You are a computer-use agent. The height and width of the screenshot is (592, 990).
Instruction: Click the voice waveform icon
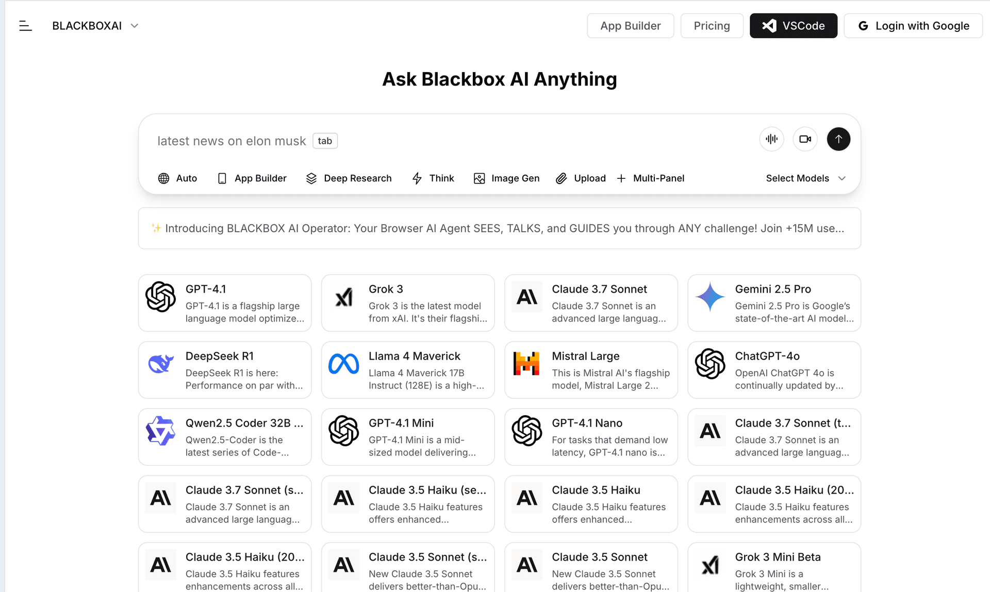[x=771, y=139]
